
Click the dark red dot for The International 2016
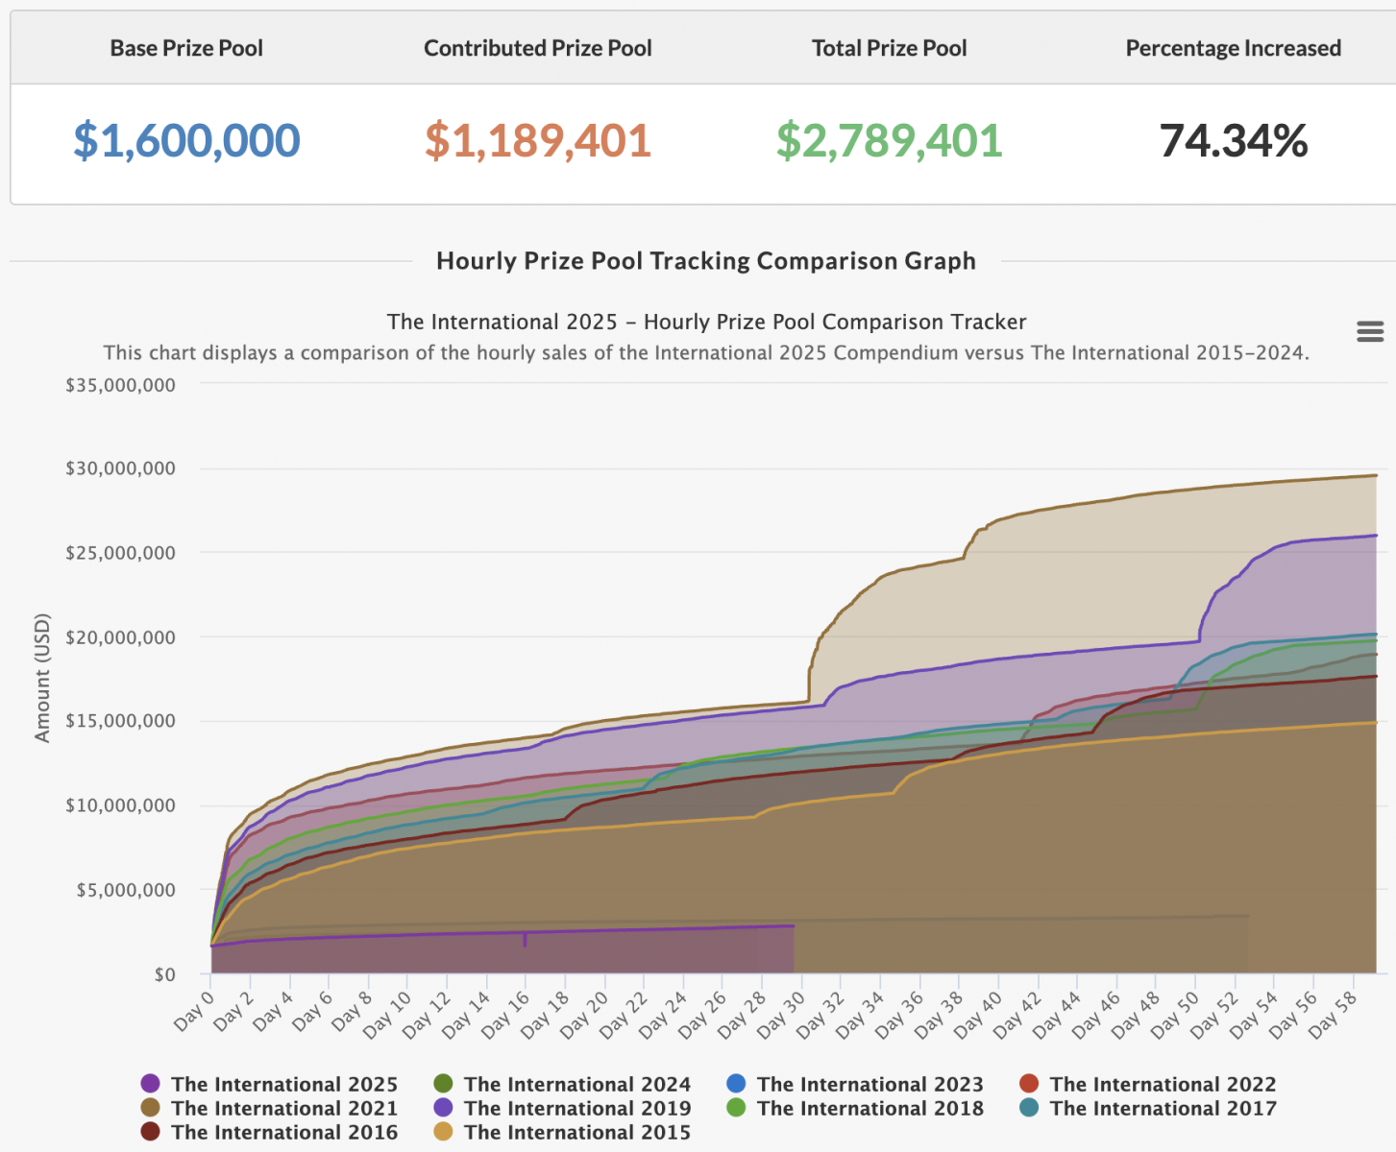click(x=150, y=1132)
